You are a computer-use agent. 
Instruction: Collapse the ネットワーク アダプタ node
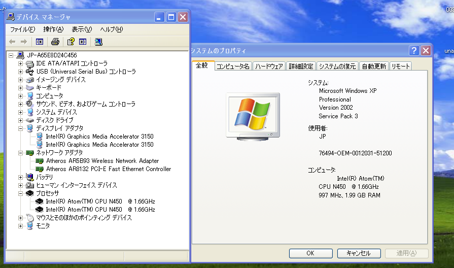[21, 153]
